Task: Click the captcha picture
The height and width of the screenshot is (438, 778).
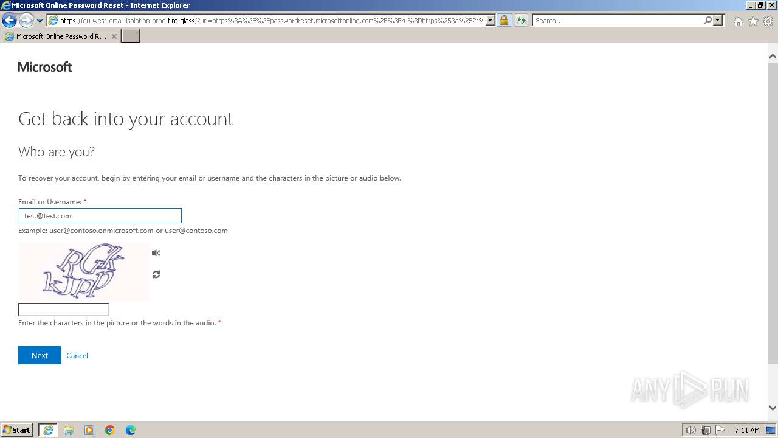Action: click(84, 271)
